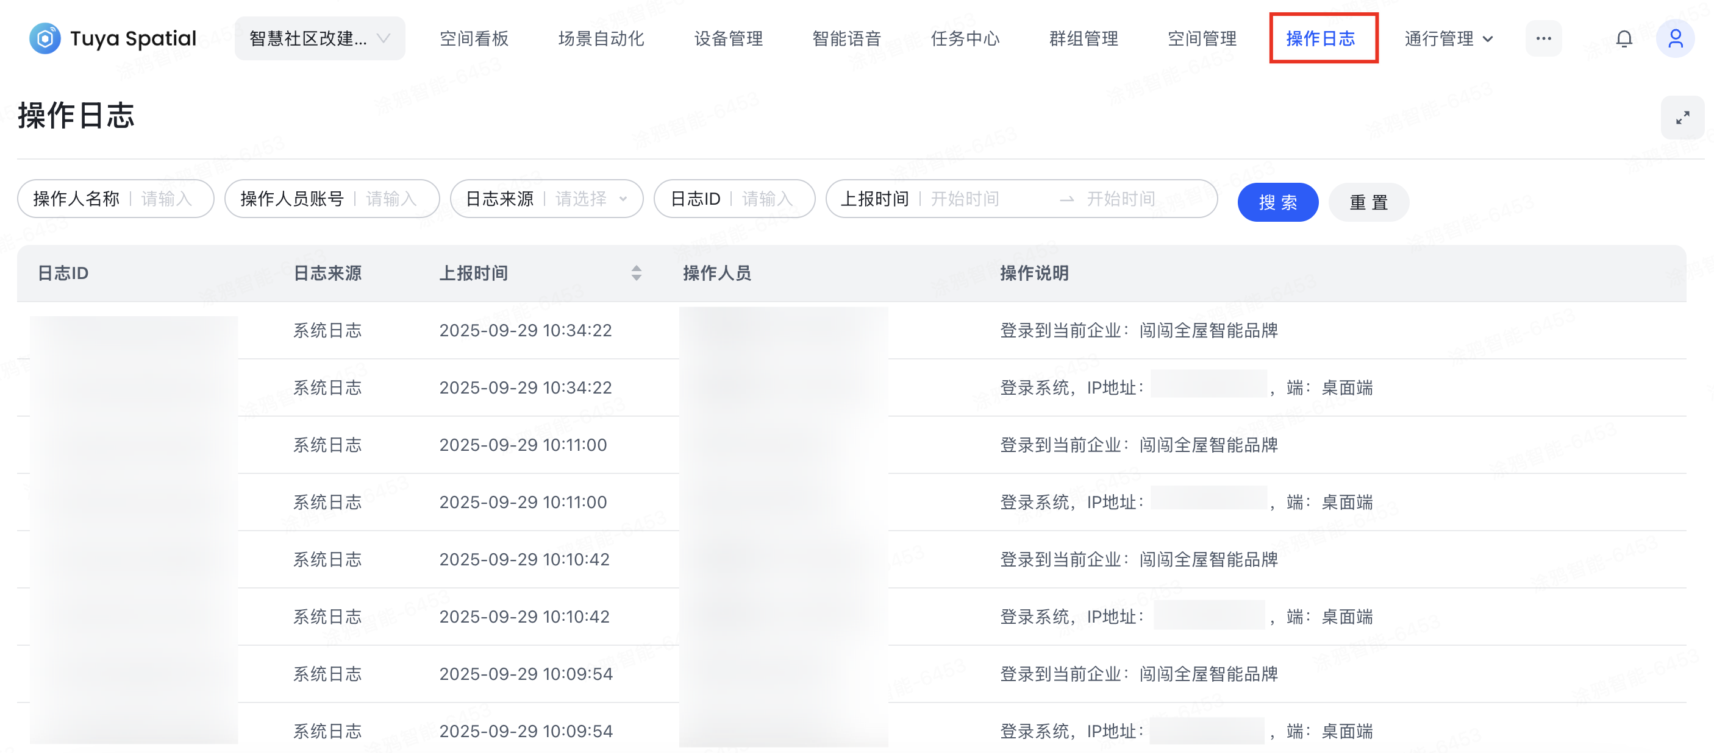Open the 任务中心 menu item

point(964,38)
